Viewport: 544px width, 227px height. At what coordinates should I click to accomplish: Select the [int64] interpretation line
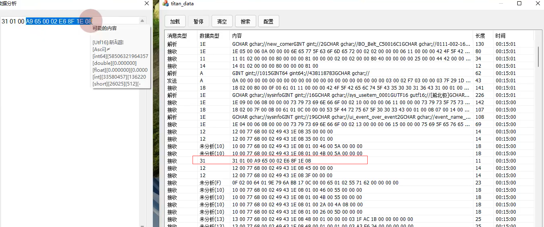pyautogui.click(x=120, y=56)
